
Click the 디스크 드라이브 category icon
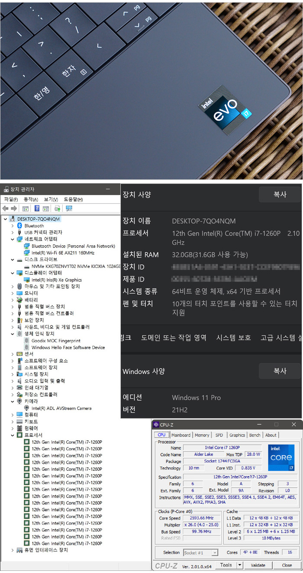pyautogui.click(x=19, y=260)
